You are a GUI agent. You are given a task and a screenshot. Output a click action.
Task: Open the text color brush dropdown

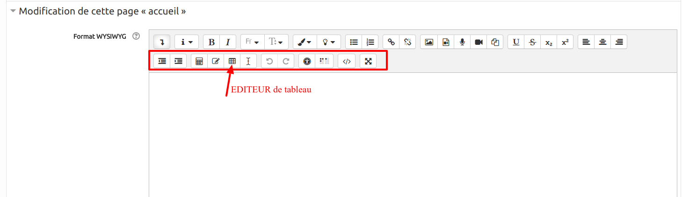[305, 42]
